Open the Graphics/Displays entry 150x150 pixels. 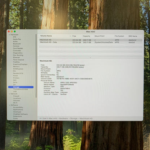click(20, 64)
